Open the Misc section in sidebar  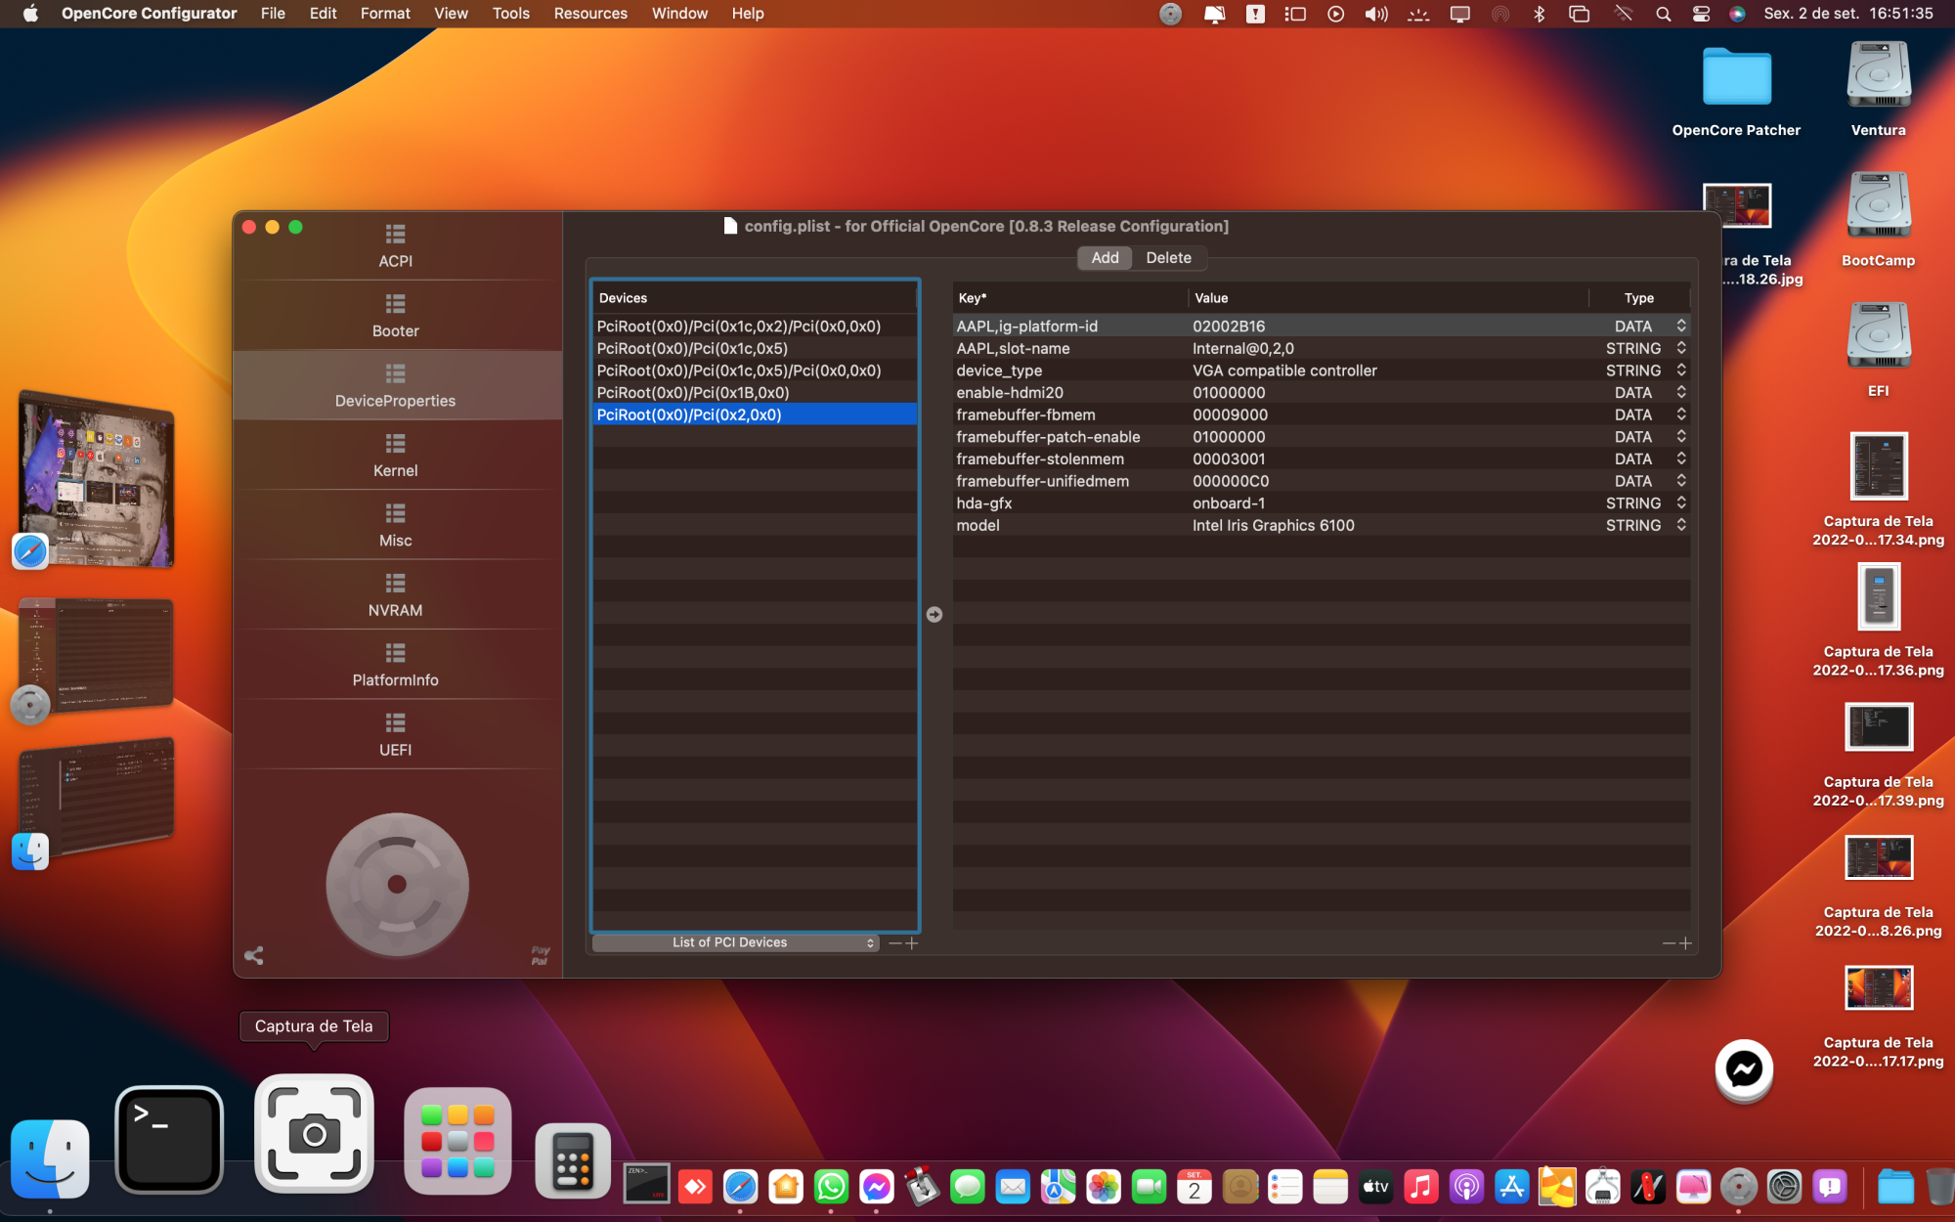396,525
